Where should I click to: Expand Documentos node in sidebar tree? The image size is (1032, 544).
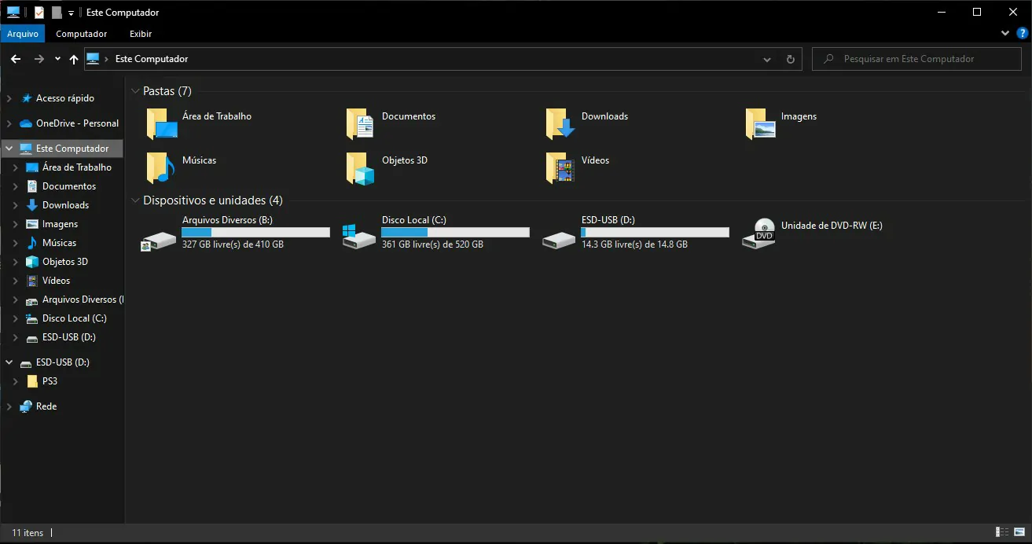tap(16, 186)
